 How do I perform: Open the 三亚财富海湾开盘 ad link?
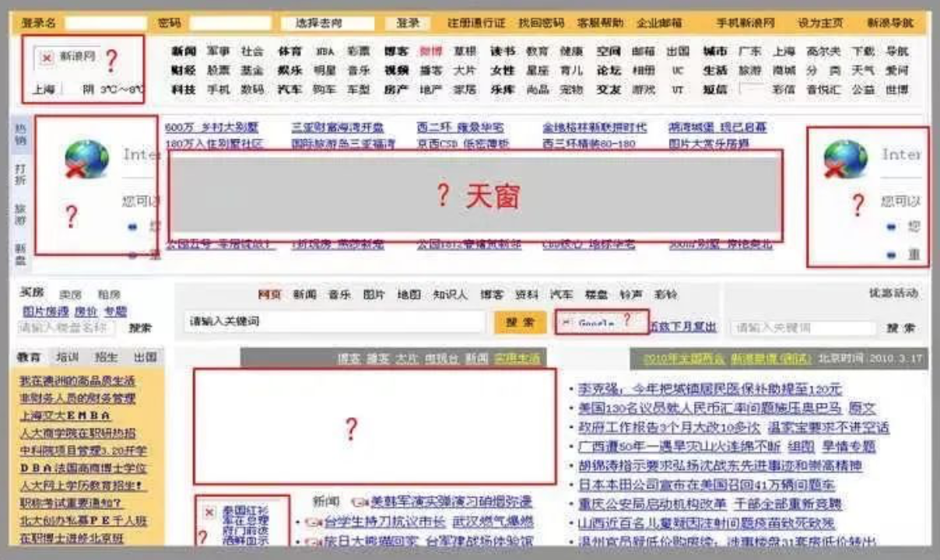(338, 127)
